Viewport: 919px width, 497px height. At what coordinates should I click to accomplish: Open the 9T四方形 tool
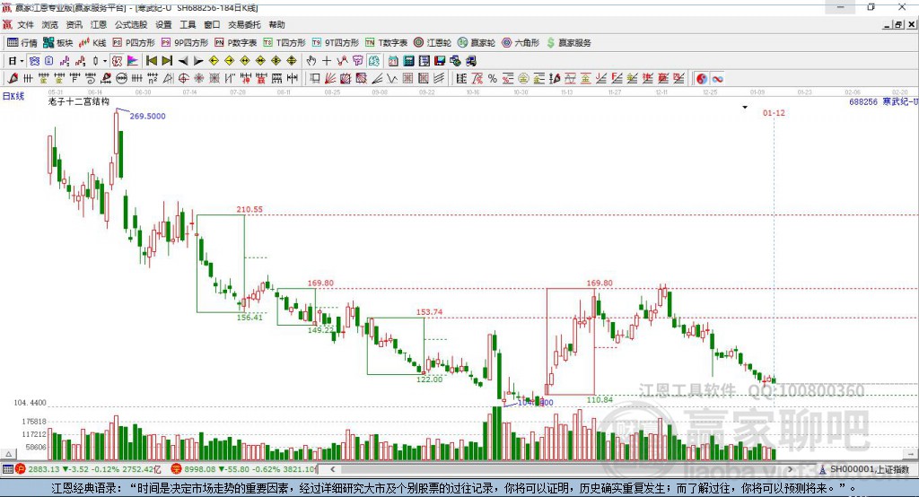pyautogui.click(x=336, y=43)
